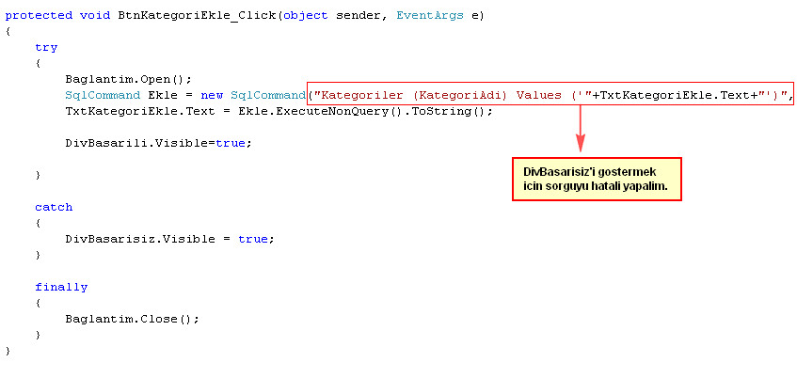Image resolution: width=797 pixels, height=378 pixels.
Task: Click the protected keyword in the method signature
Action: (x=36, y=15)
